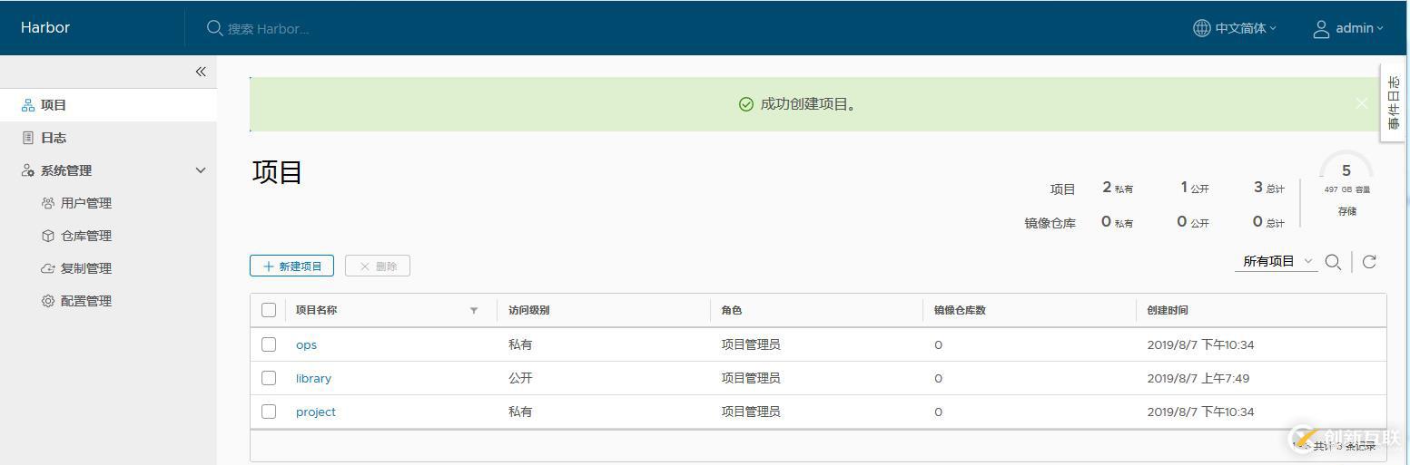The height and width of the screenshot is (465, 1410).
Task: Click the admin user avatar icon
Action: click(1321, 29)
